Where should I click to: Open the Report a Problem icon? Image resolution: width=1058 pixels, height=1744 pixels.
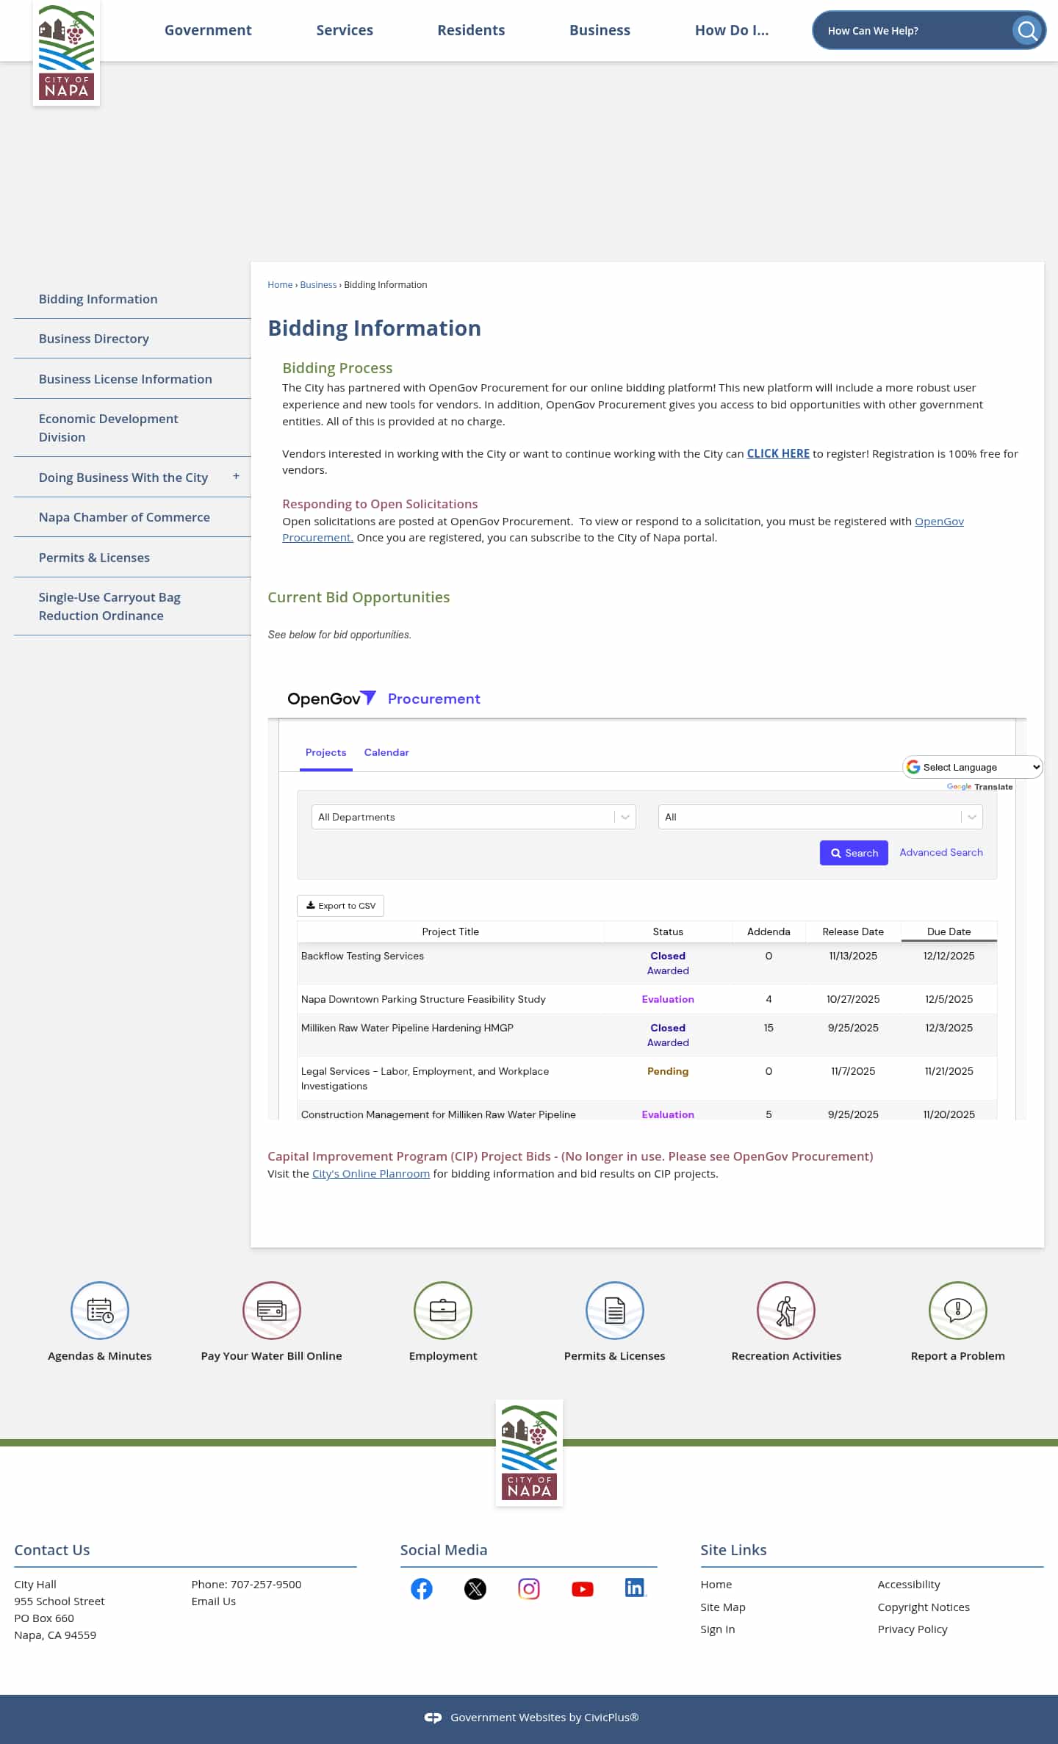(x=958, y=1310)
